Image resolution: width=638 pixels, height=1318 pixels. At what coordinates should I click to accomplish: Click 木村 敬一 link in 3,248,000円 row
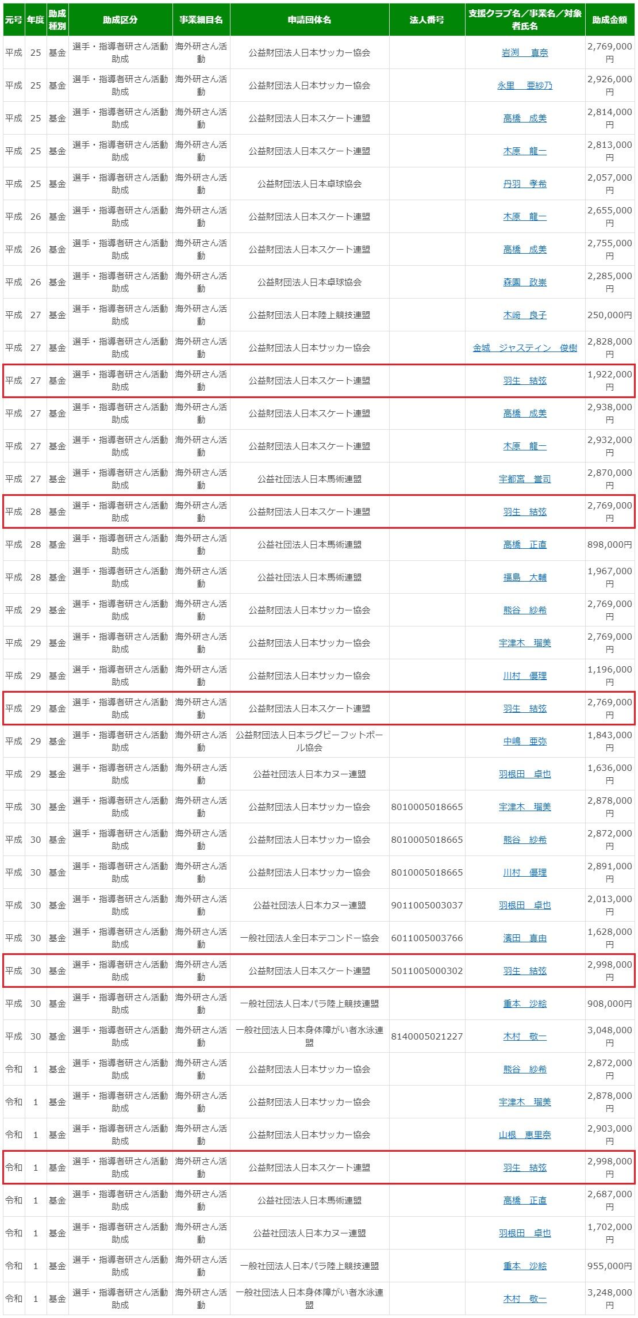(x=525, y=1298)
